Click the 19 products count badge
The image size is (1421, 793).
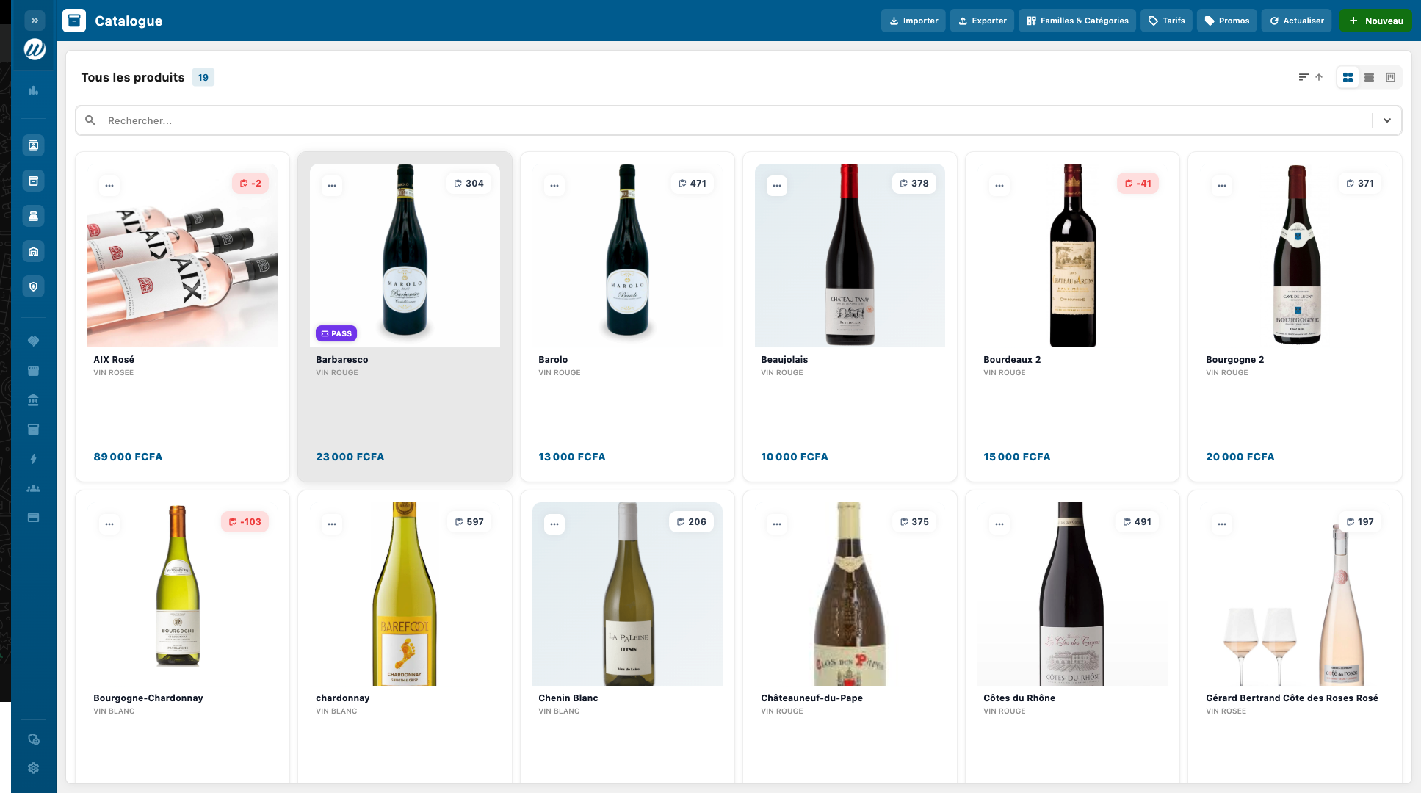click(203, 77)
